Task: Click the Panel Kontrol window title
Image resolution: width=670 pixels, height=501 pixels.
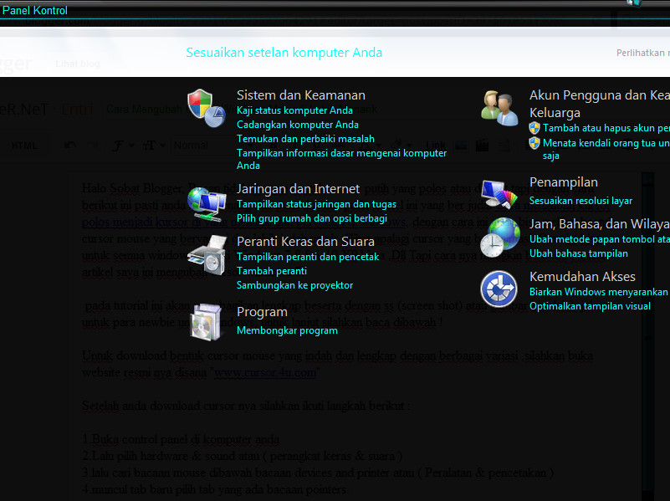Action: pos(35,10)
